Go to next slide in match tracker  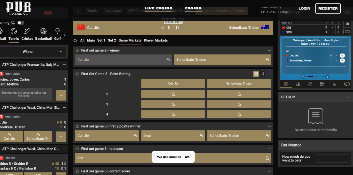[x=327, y=77]
